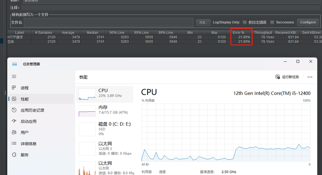Screen dimensions: 322x175
Task: Click the Processes (进程) sidebar icon
Action: pos(14,87)
